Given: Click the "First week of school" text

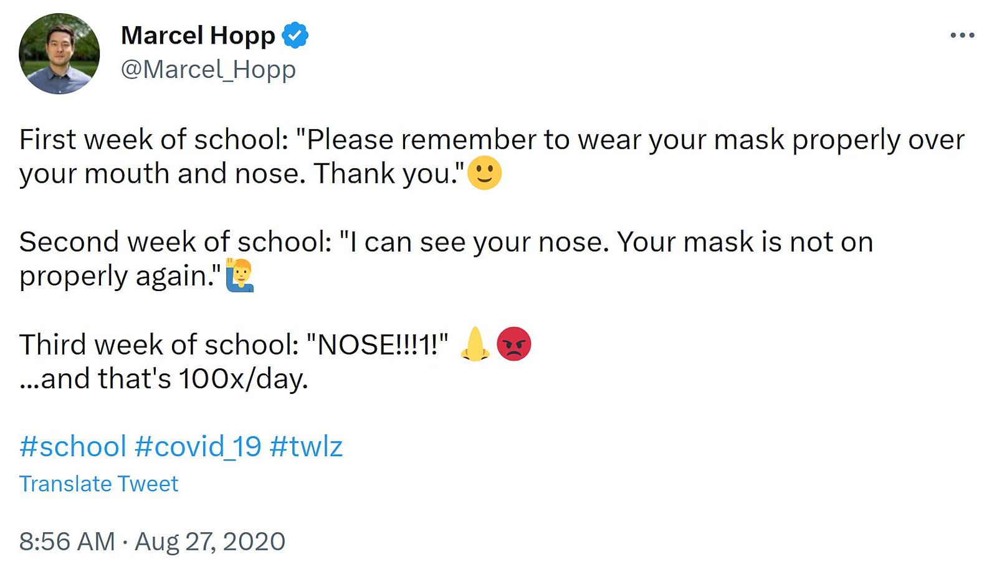Looking at the screenshot, I should point(153,140).
